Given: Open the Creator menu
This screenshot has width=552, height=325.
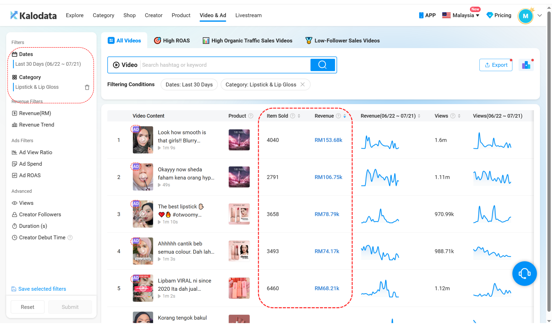Looking at the screenshot, I should [154, 15].
